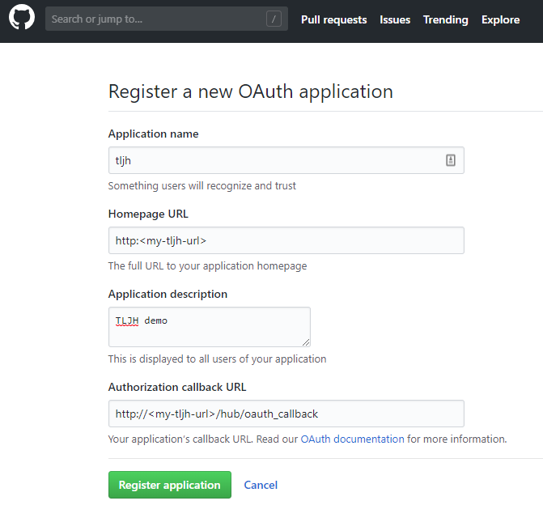Click into the Application name text field

[275, 160]
